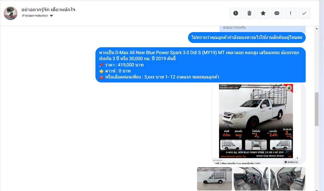Image resolution: width=324 pixels, height=191 pixels.
Task: Open the side-view truck photo thumbnail
Action: (x=215, y=179)
